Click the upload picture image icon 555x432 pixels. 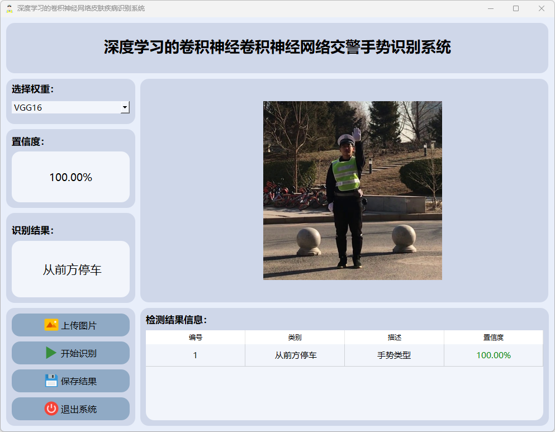click(x=51, y=325)
